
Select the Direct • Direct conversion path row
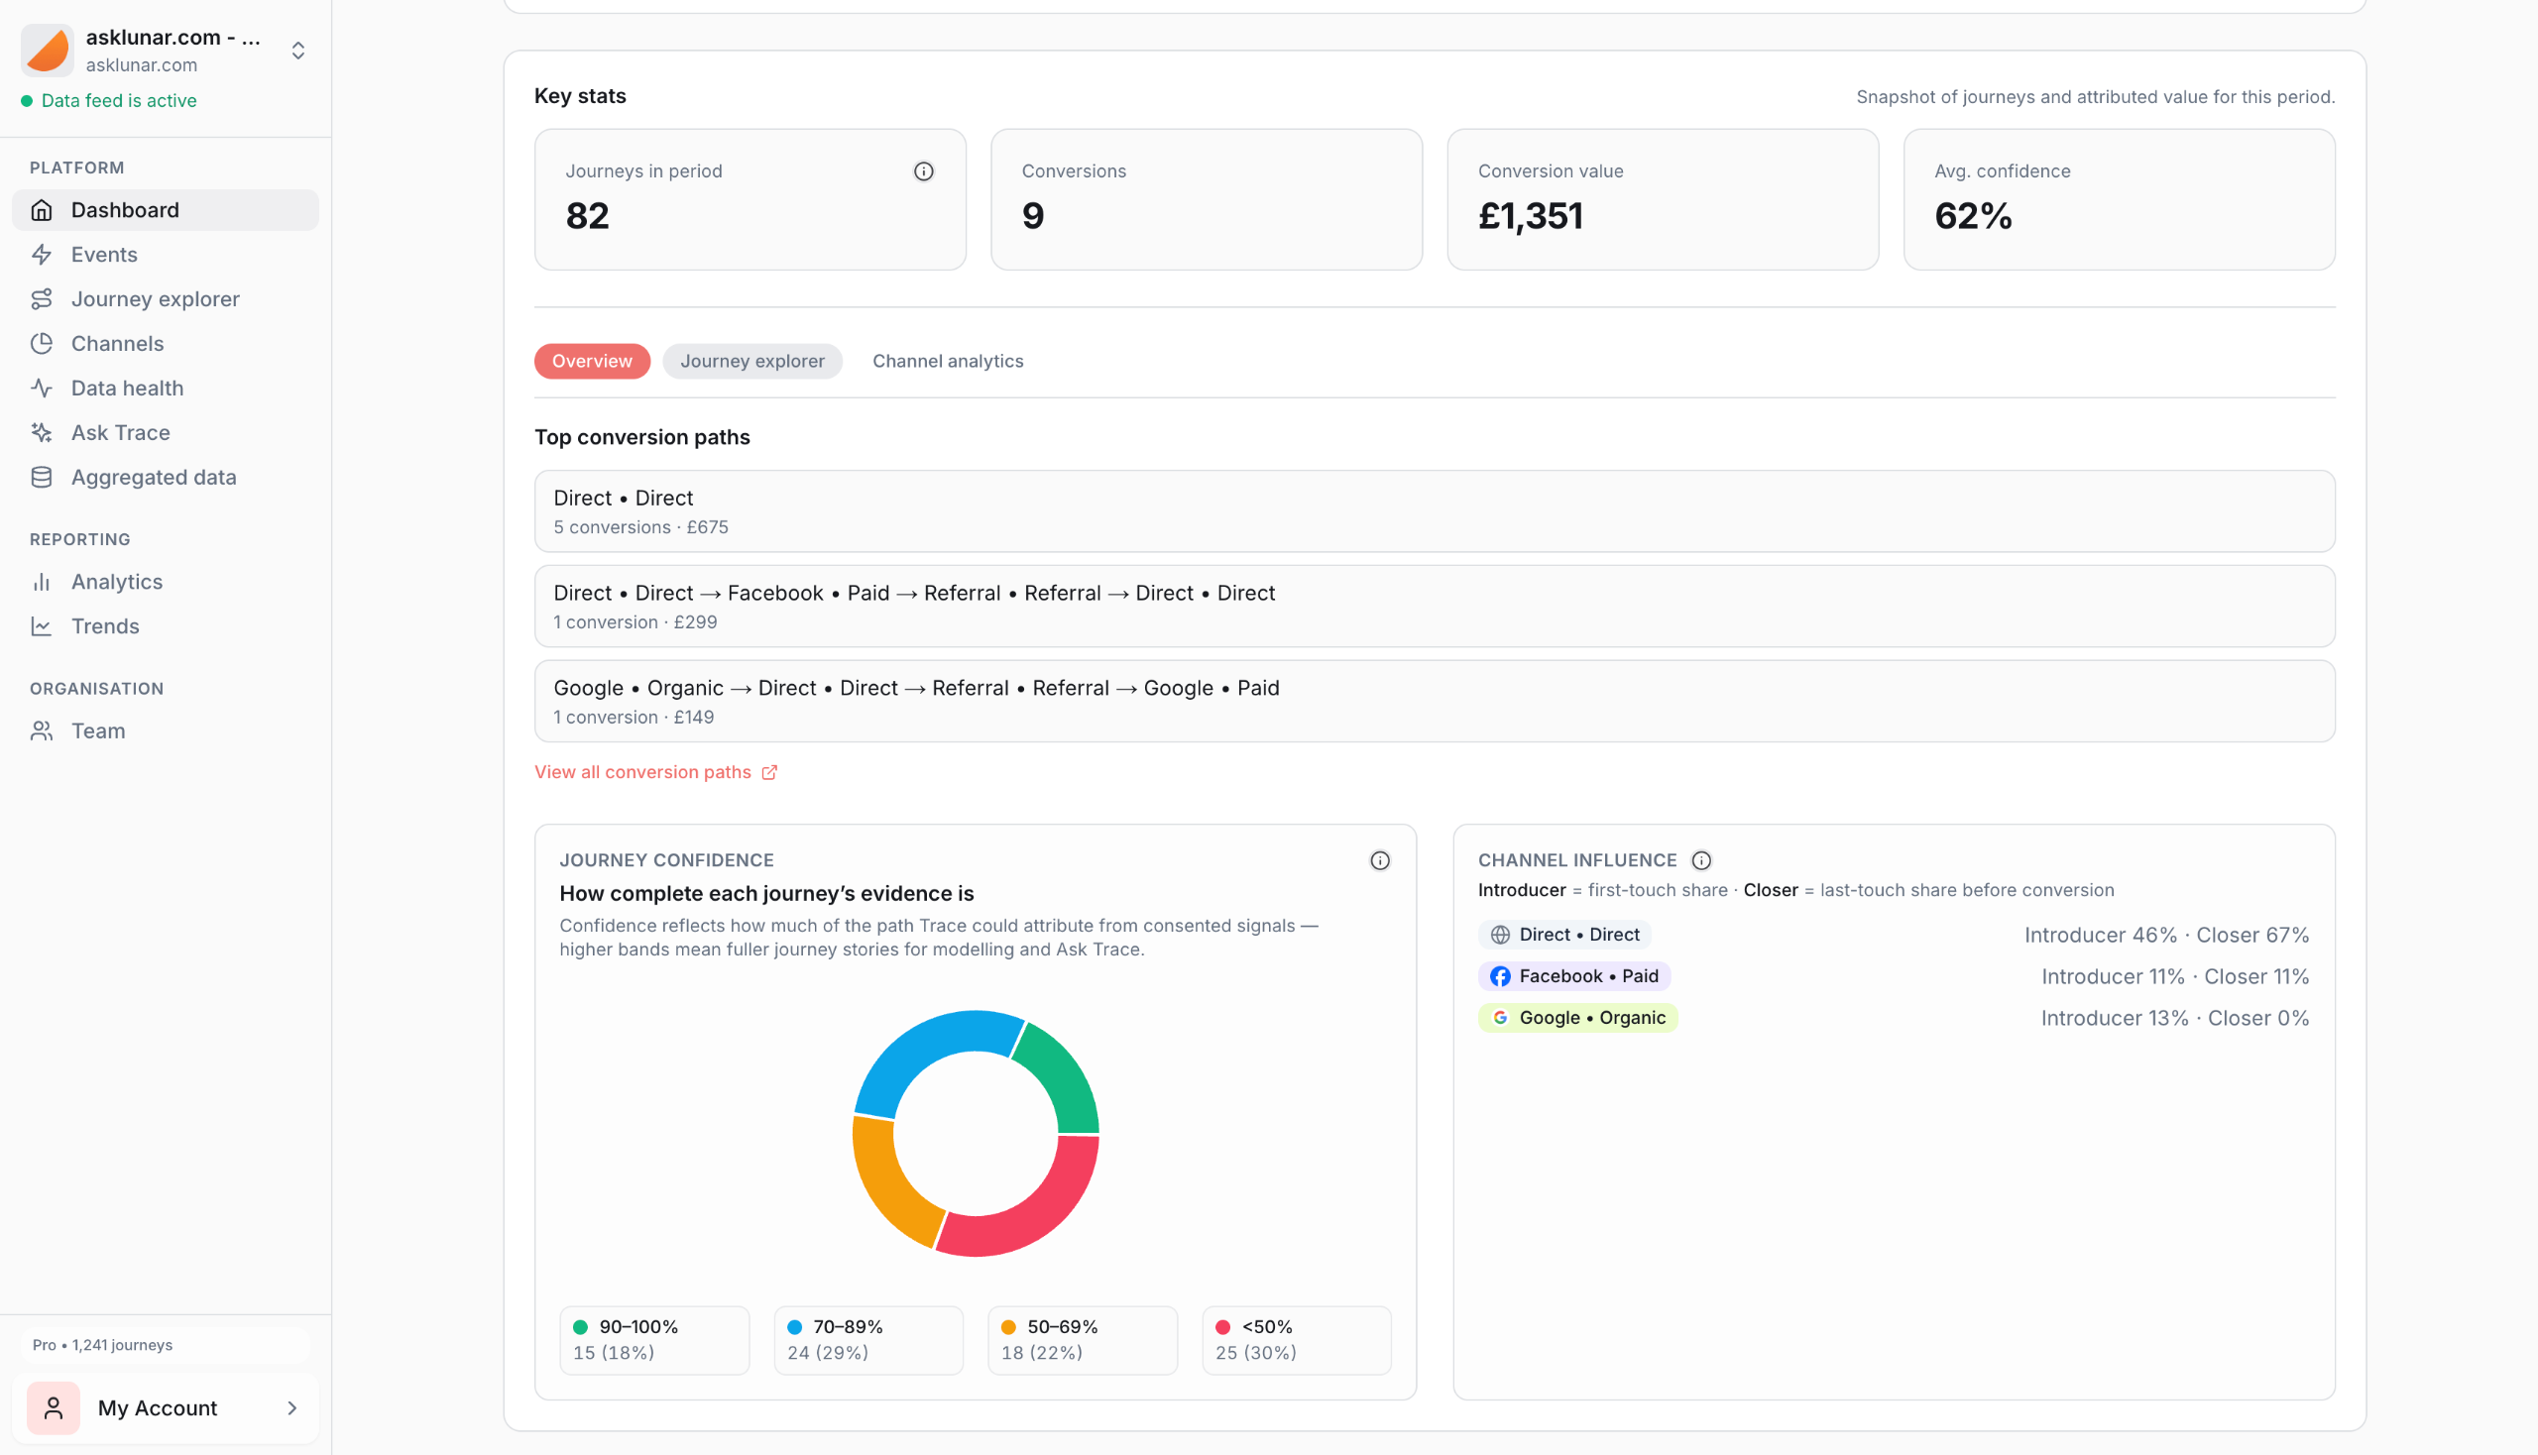1434,510
